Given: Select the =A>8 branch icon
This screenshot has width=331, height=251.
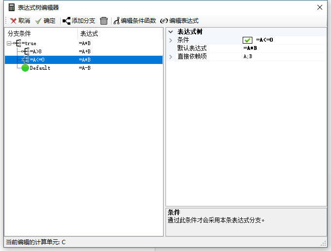Looking at the screenshot, I should click(25, 51).
